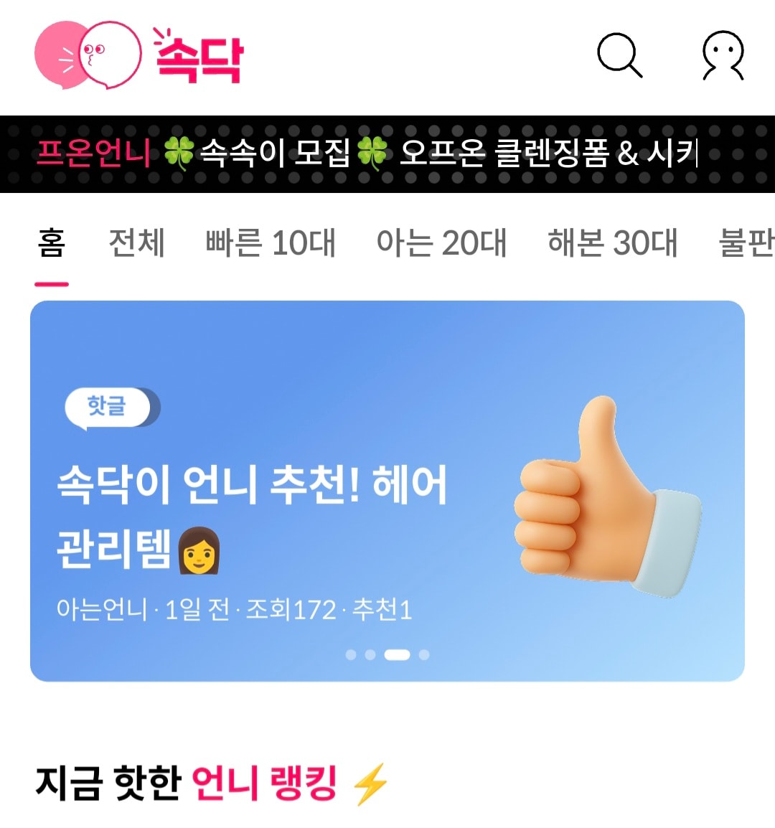Open the user profile icon
Image resolution: width=775 pixels, height=828 pixels.
pos(723,55)
